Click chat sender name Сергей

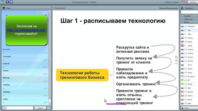point(6,64)
